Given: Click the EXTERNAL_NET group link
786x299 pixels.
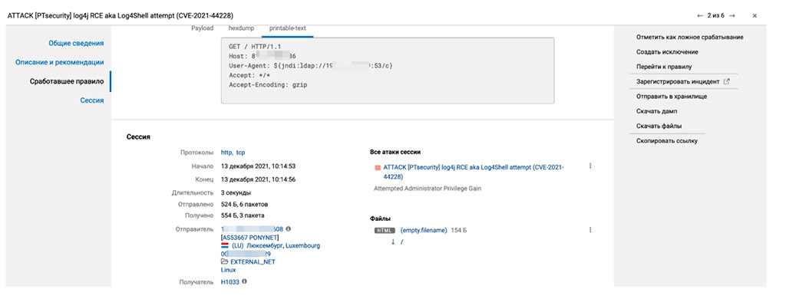Looking at the screenshot, I should 253,262.
